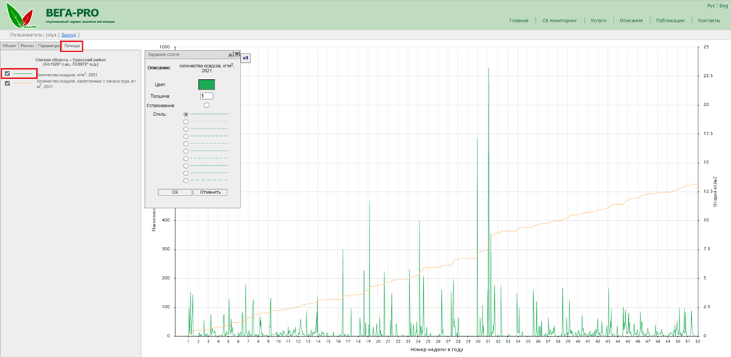Click the green line sample in legend

pyautogui.click(x=24, y=73)
